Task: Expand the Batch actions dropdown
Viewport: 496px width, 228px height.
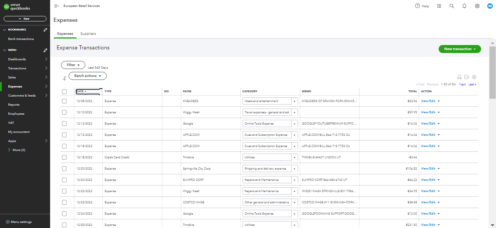Action: [88, 76]
